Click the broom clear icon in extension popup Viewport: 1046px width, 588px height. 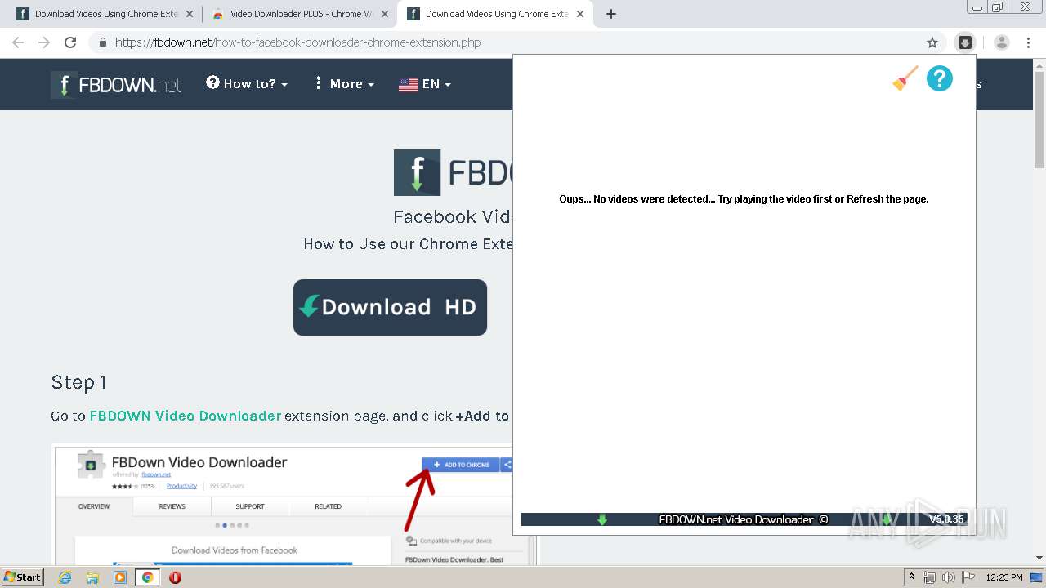coord(905,78)
